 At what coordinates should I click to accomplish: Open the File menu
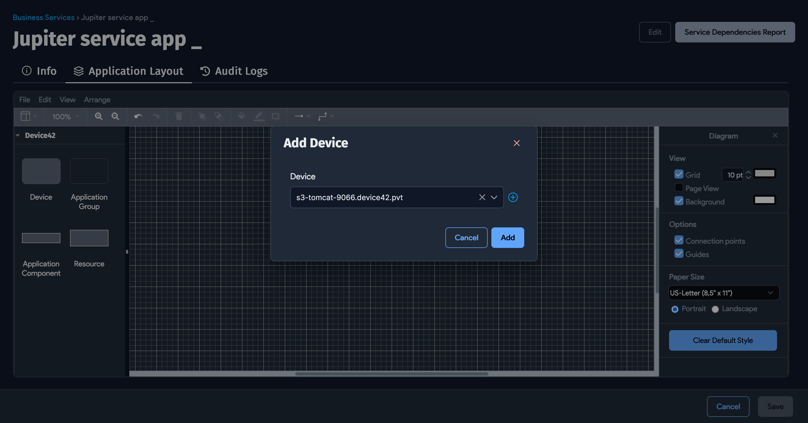(x=25, y=100)
